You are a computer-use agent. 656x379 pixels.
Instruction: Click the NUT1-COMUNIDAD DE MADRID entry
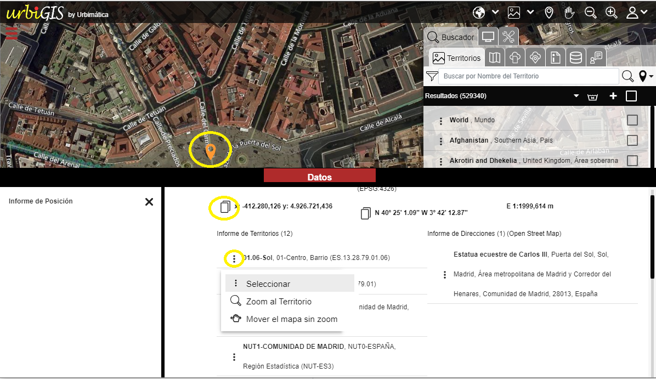point(319,356)
